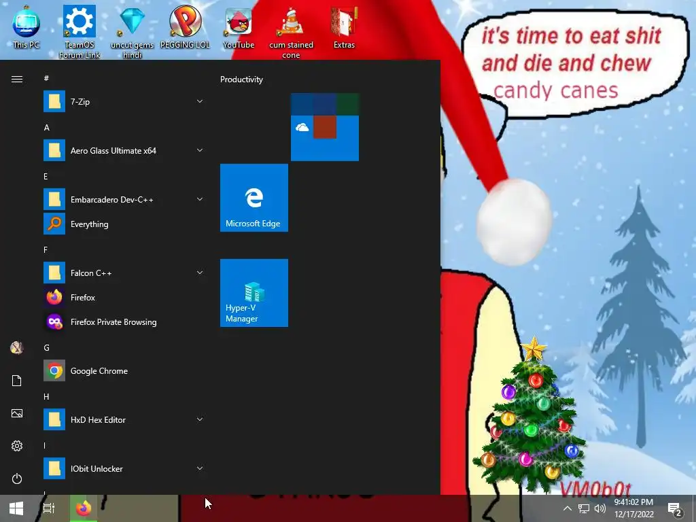Expand the Start menu hamburger navigation
Screen dimensions: 696x522
pyautogui.click(x=17, y=79)
